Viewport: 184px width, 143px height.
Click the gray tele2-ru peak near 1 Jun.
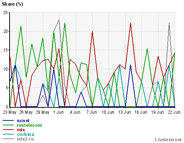[x=59, y=20]
